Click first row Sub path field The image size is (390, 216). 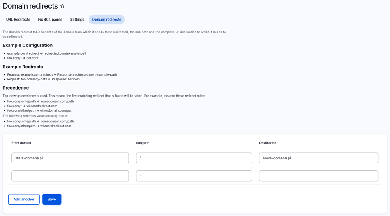(x=194, y=158)
